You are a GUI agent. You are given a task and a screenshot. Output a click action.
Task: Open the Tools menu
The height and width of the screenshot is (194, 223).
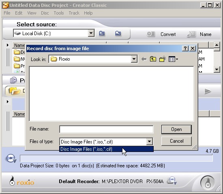coord(59,13)
